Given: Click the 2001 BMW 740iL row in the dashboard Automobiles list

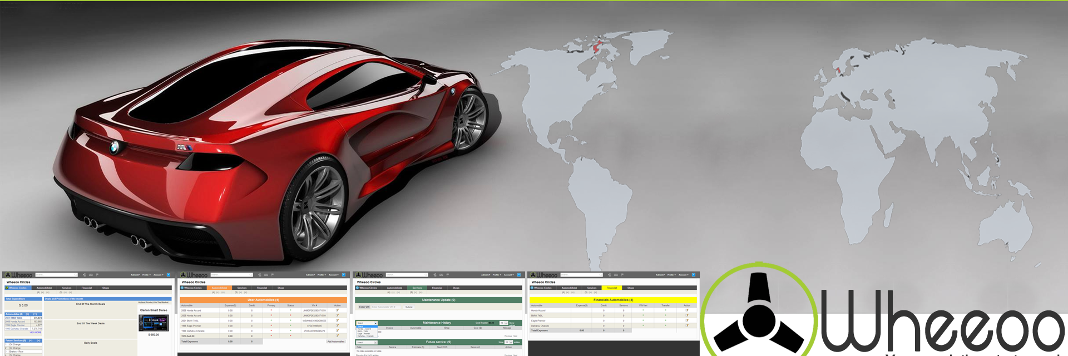Looking at the screenshot, I should point(23,318).
